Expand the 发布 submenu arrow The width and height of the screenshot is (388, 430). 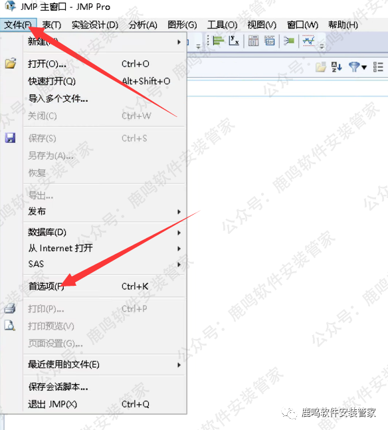point(179,212)
